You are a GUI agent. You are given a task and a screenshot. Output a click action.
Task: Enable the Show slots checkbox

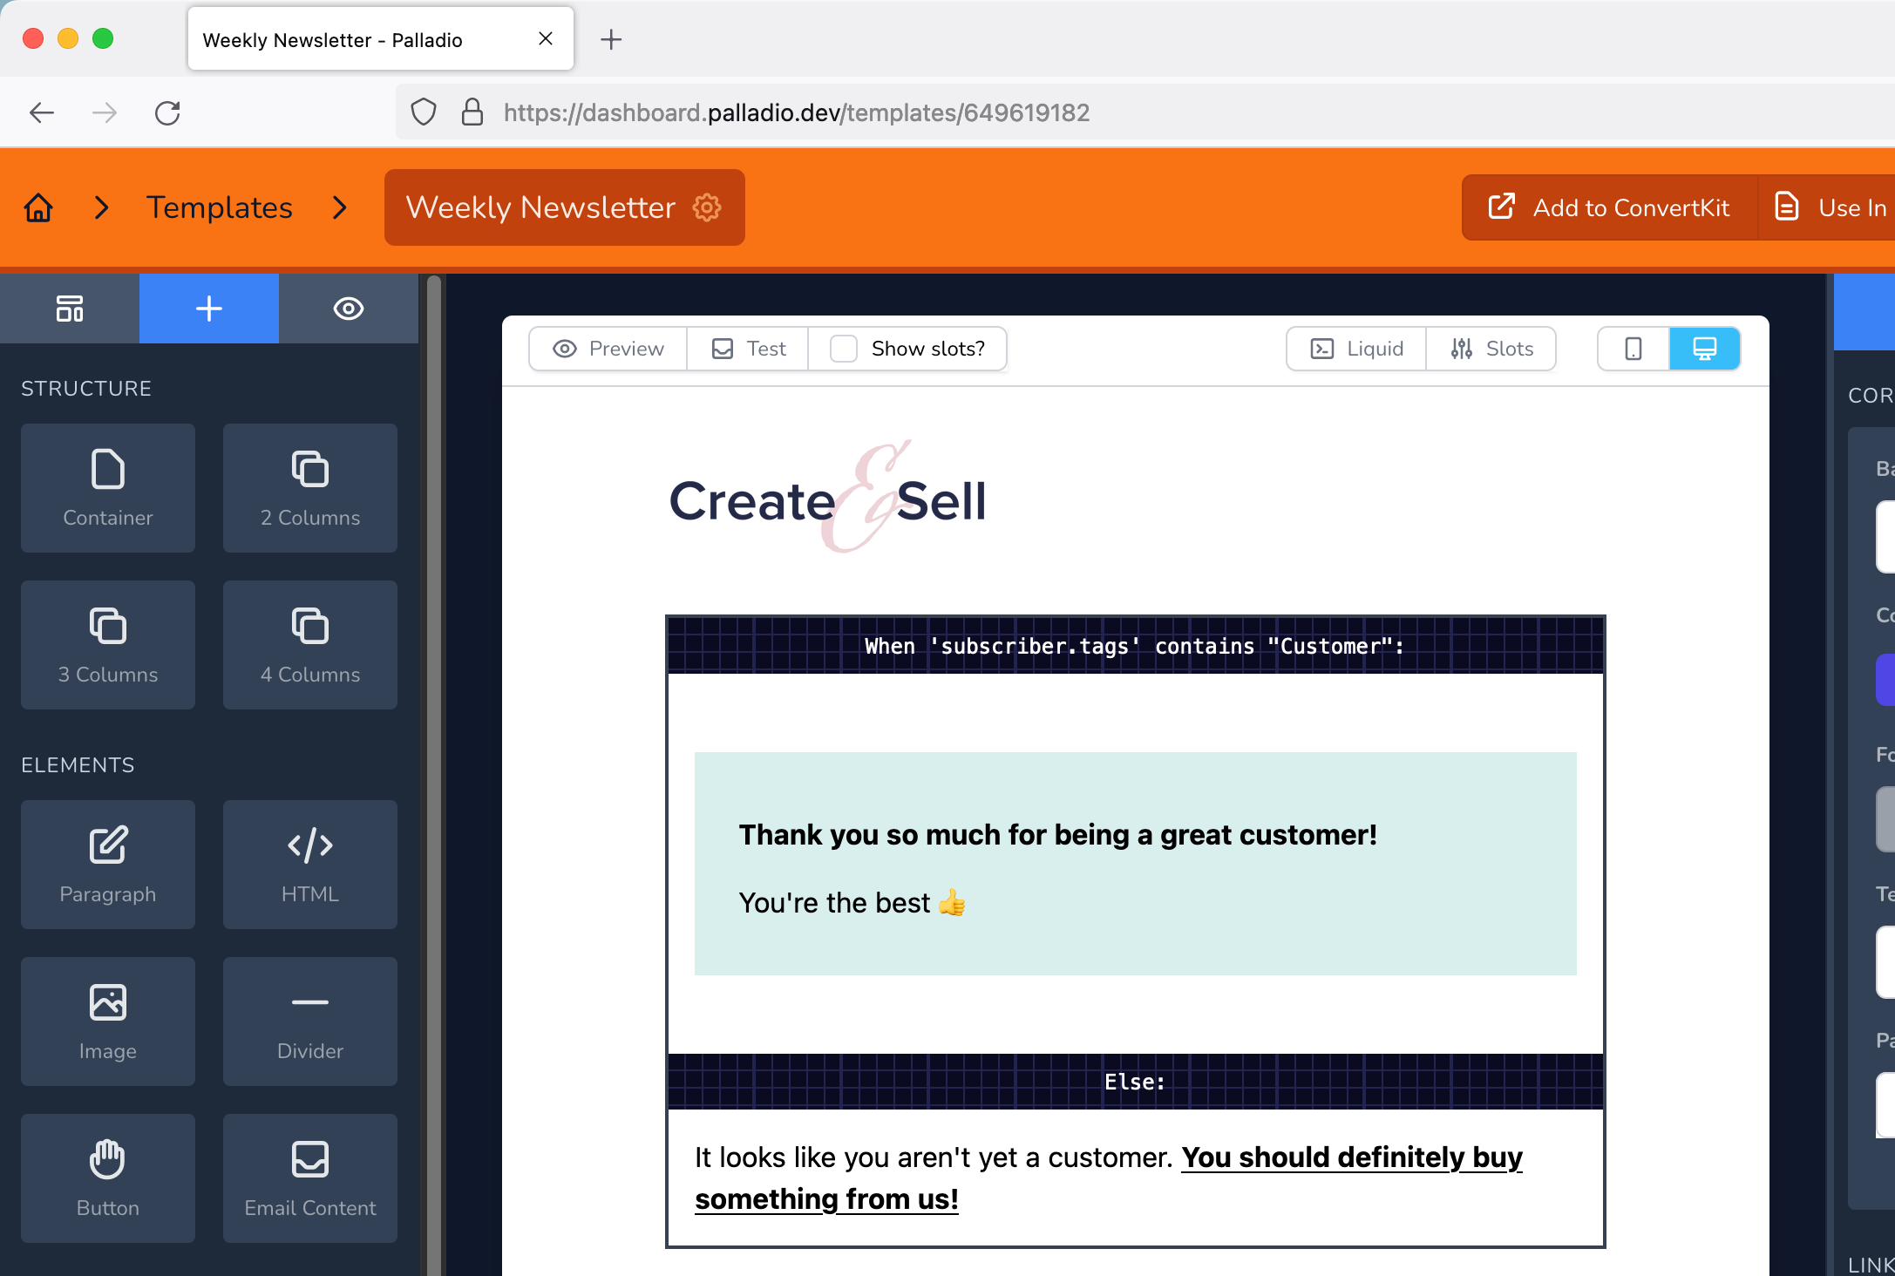tap(844, 349)
